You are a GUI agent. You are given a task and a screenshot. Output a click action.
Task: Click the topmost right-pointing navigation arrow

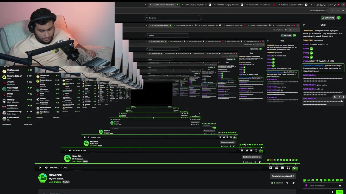tap(343, 11)
